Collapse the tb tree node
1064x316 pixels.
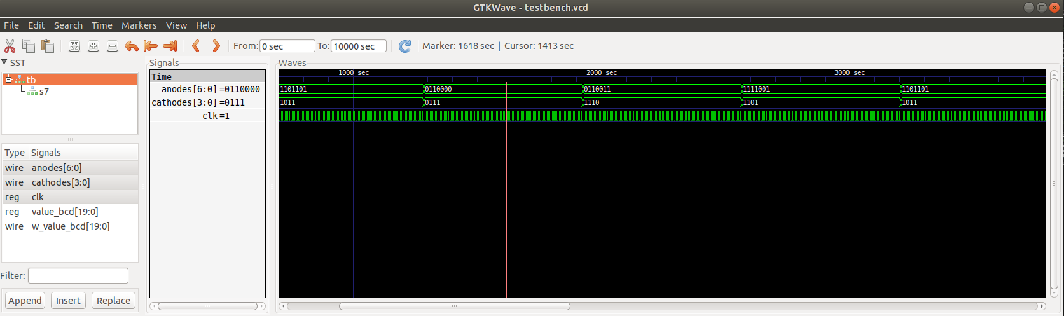[8, 80]
